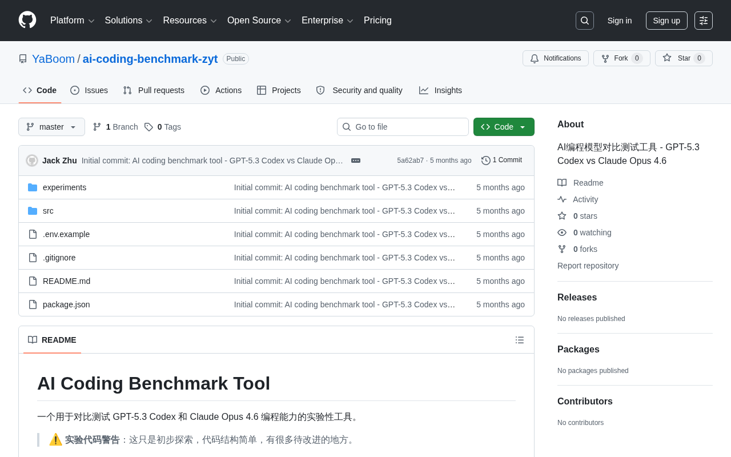Image resolution: width=731 pixels, height=457 pixels.
Task: View 0 forks in About sidebar
Action: point(577,249)
